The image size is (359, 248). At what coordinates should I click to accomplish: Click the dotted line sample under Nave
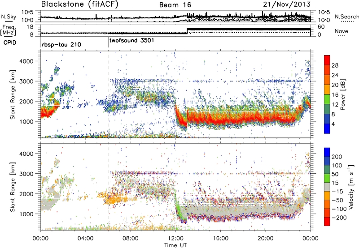[341, 36]
